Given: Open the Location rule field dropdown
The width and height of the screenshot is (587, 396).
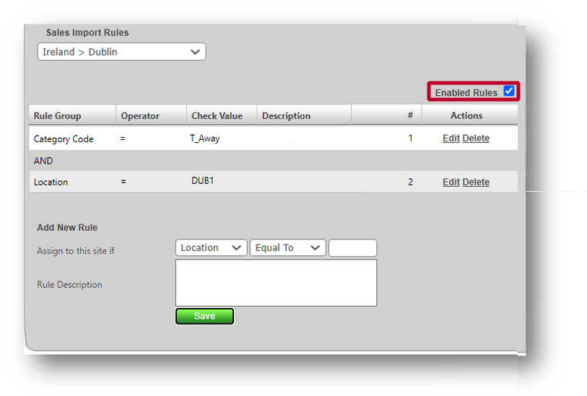Looking at the screenshot, I should (x=211, y=247).
